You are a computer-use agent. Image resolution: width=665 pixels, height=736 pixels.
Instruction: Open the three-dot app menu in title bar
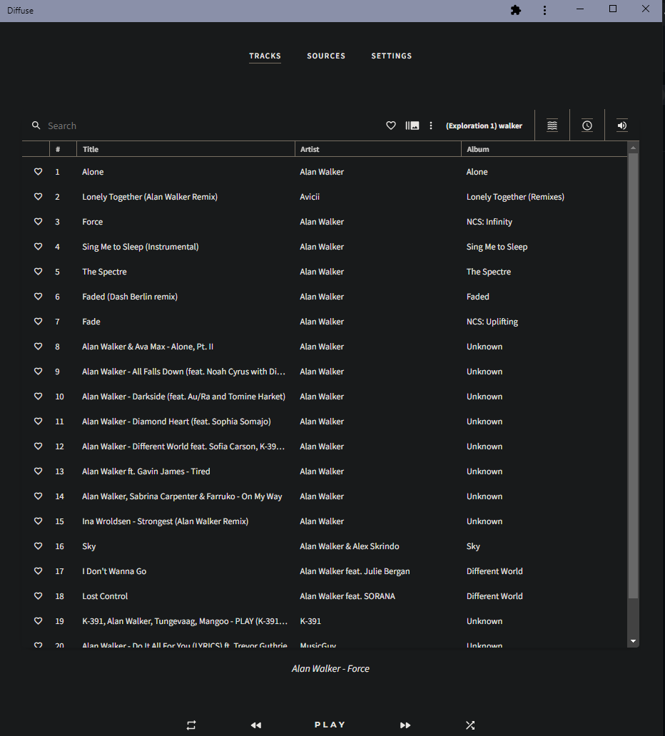point(544,10)
